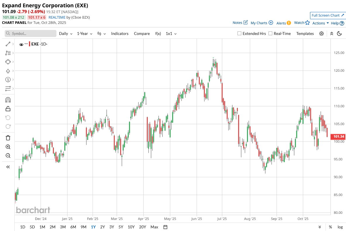Click the magnet snap mode icon
346x231 pixels.
click(x=8, y=100)
